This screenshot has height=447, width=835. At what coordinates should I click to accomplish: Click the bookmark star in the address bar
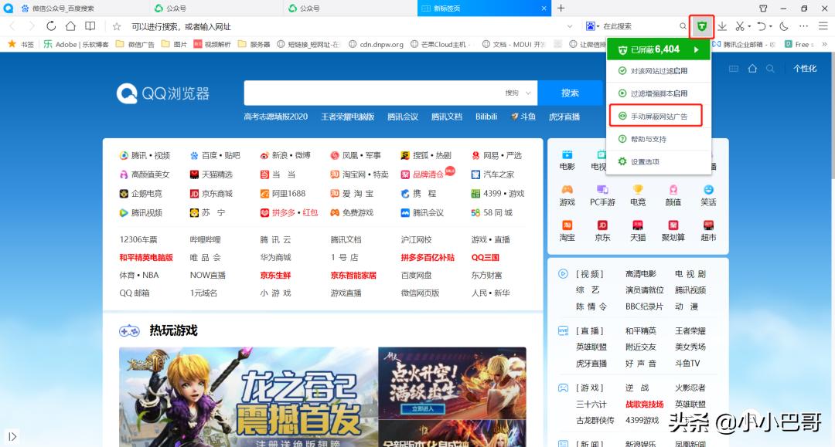point(117,25)
